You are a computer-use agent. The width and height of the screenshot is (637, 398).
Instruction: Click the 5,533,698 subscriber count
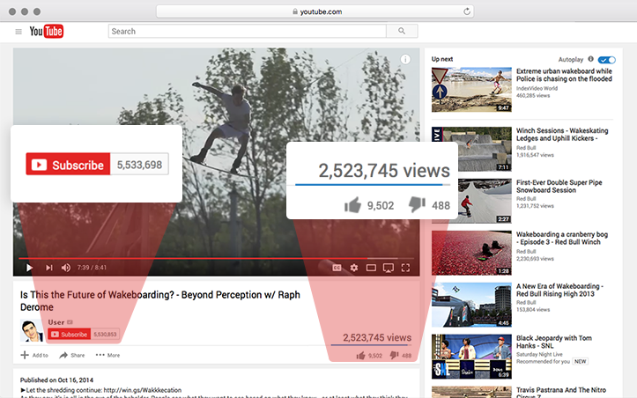139,165
